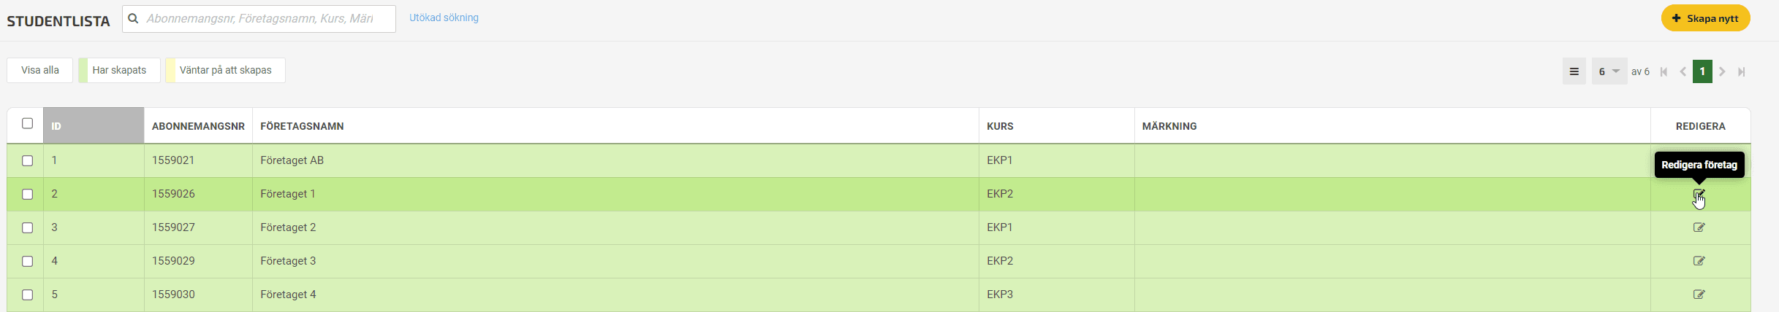Sort by the ID column header
Viewport: 1779px width, 312px height.
(x=94, y=125)
